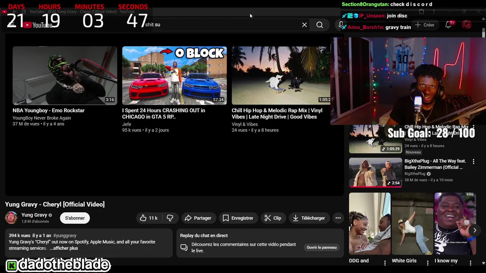Open Chill Hip Hop mix large thumbnail

[x=281, y=75]
